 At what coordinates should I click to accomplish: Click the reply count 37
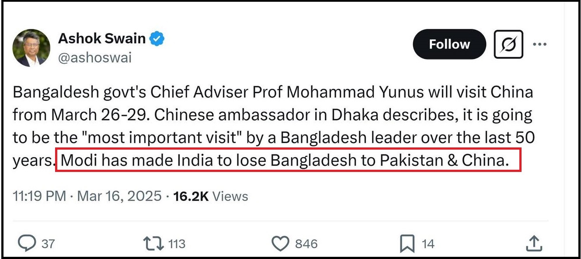coord(48,244)
